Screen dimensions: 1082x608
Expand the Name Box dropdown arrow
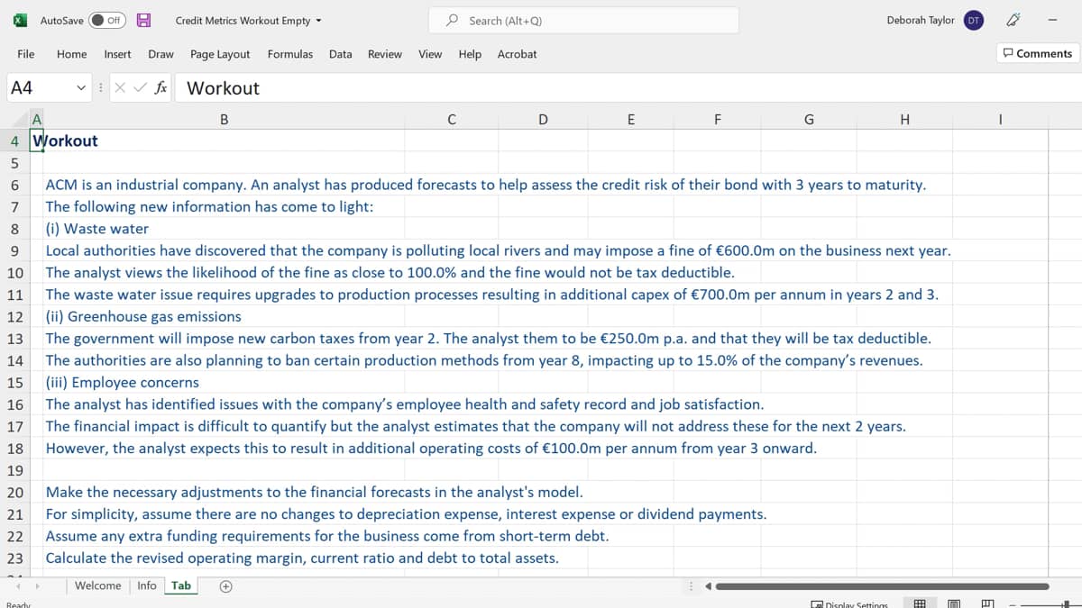[83, 87]
